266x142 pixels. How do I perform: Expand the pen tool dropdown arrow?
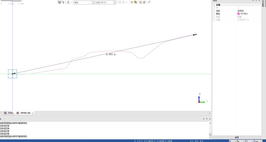71,2
